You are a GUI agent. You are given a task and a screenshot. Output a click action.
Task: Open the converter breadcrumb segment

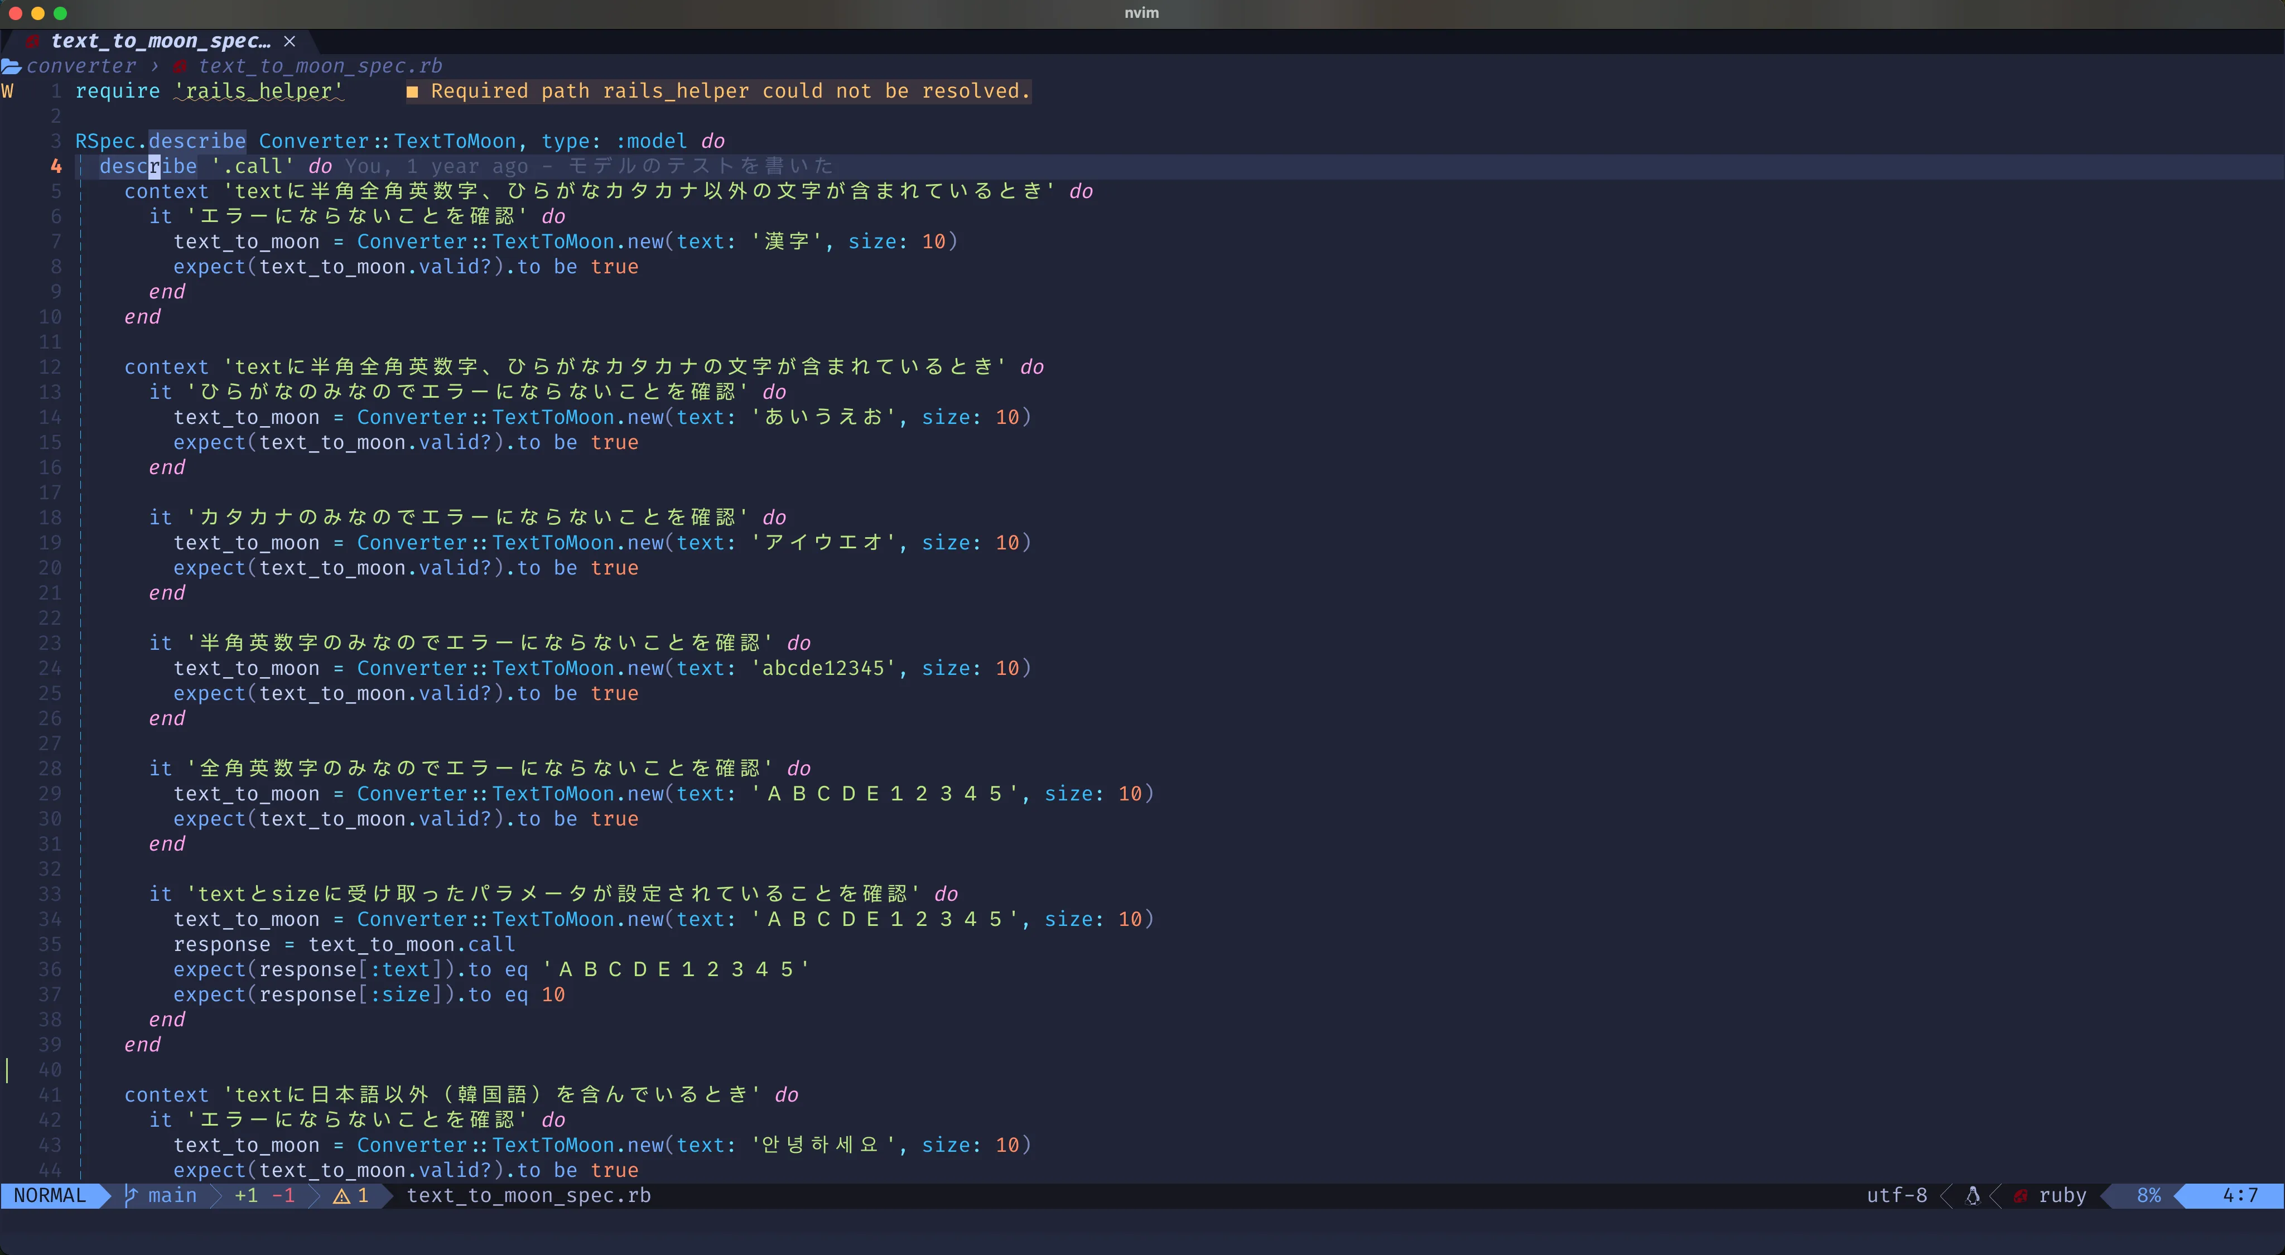pyautogui.click(x=81, y=66)
